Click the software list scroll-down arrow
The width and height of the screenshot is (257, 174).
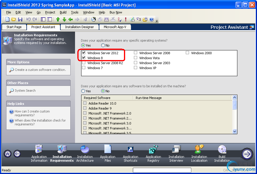tap(234, 131)
